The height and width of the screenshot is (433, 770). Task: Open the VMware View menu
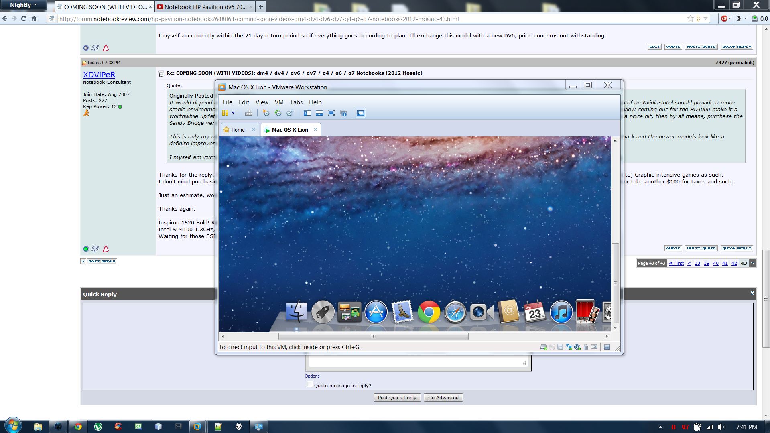point(262,102)
